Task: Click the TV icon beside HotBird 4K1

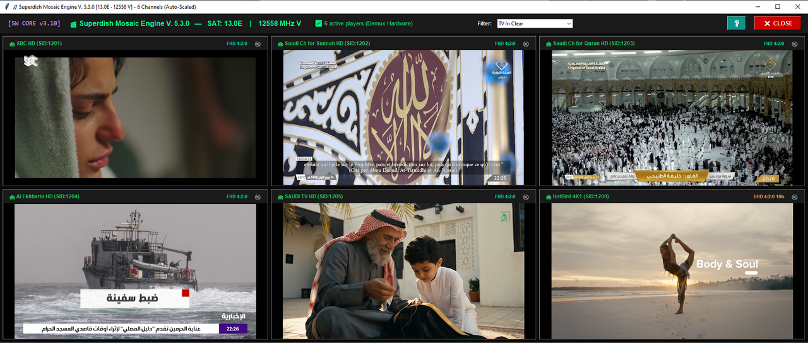Action: point(549,196)
